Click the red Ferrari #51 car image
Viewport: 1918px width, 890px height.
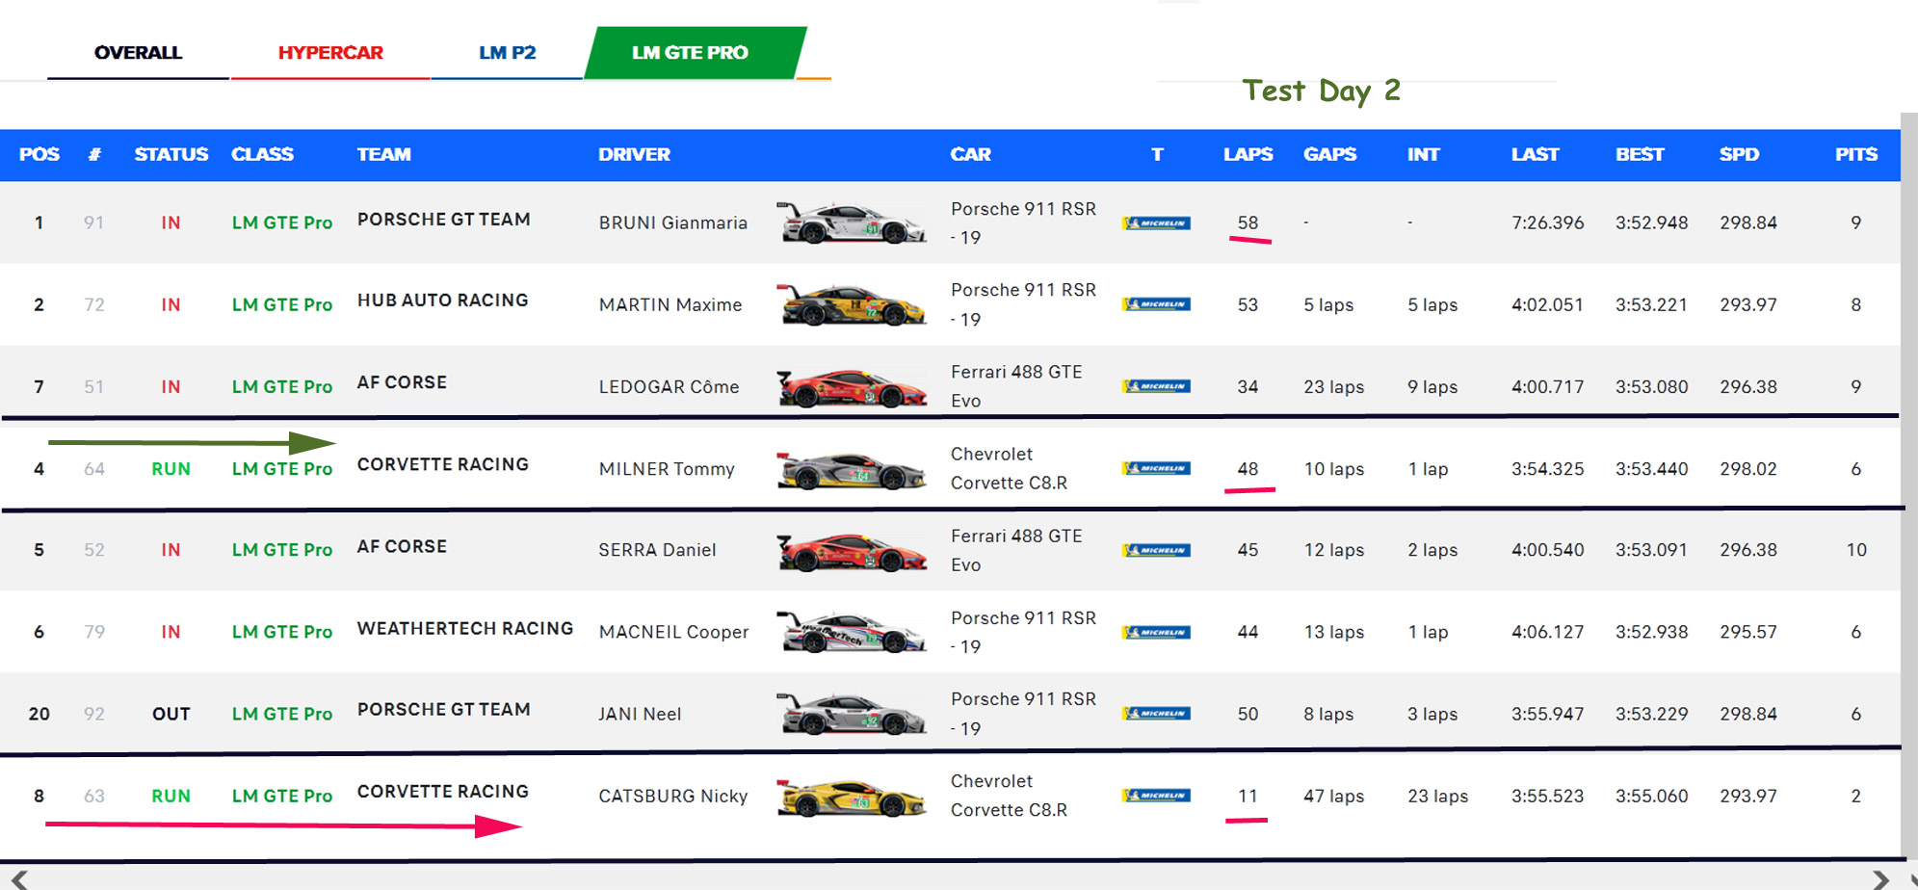pyautogui.click(x=852, y=387)
